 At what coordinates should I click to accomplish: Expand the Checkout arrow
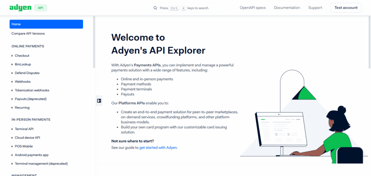[12, 56]
